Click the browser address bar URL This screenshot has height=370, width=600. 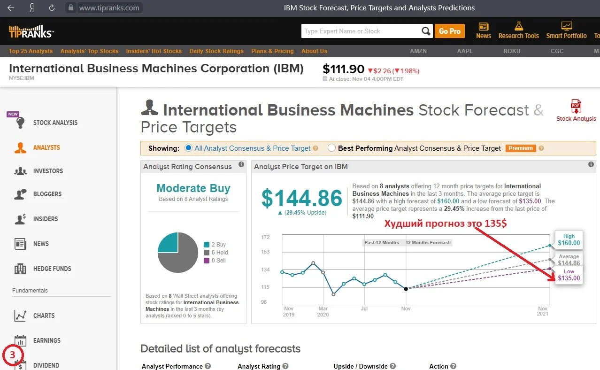coord(109,8)
